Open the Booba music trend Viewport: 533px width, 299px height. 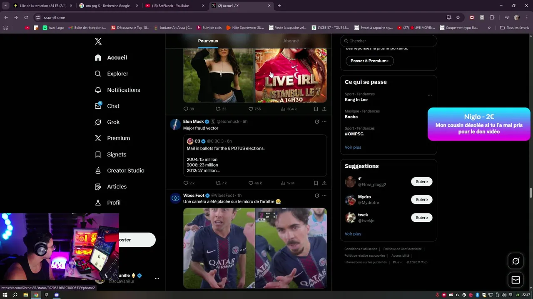pyautogui.click(x=351, y=117)
